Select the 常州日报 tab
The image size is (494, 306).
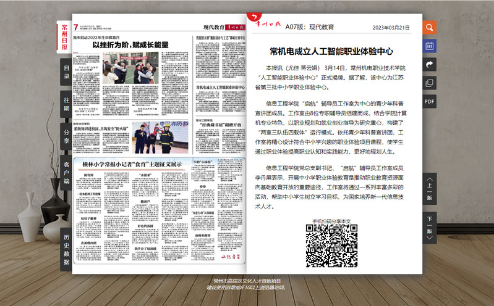click(x=65, y=36)
